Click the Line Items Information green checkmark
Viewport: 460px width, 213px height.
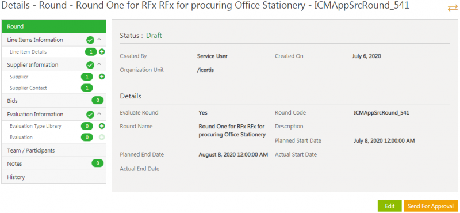coord(90,40)
